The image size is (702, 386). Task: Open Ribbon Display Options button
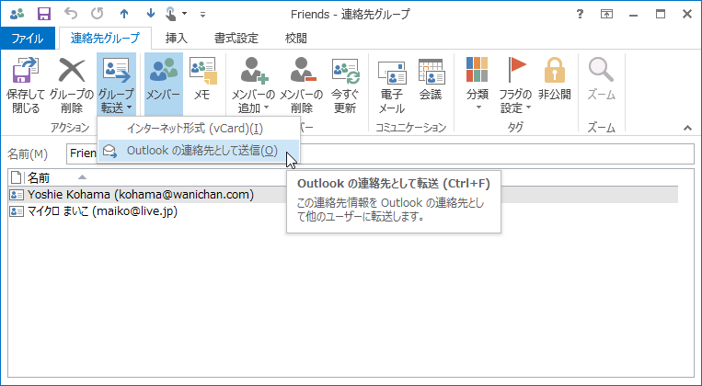[x=606, y=15]
